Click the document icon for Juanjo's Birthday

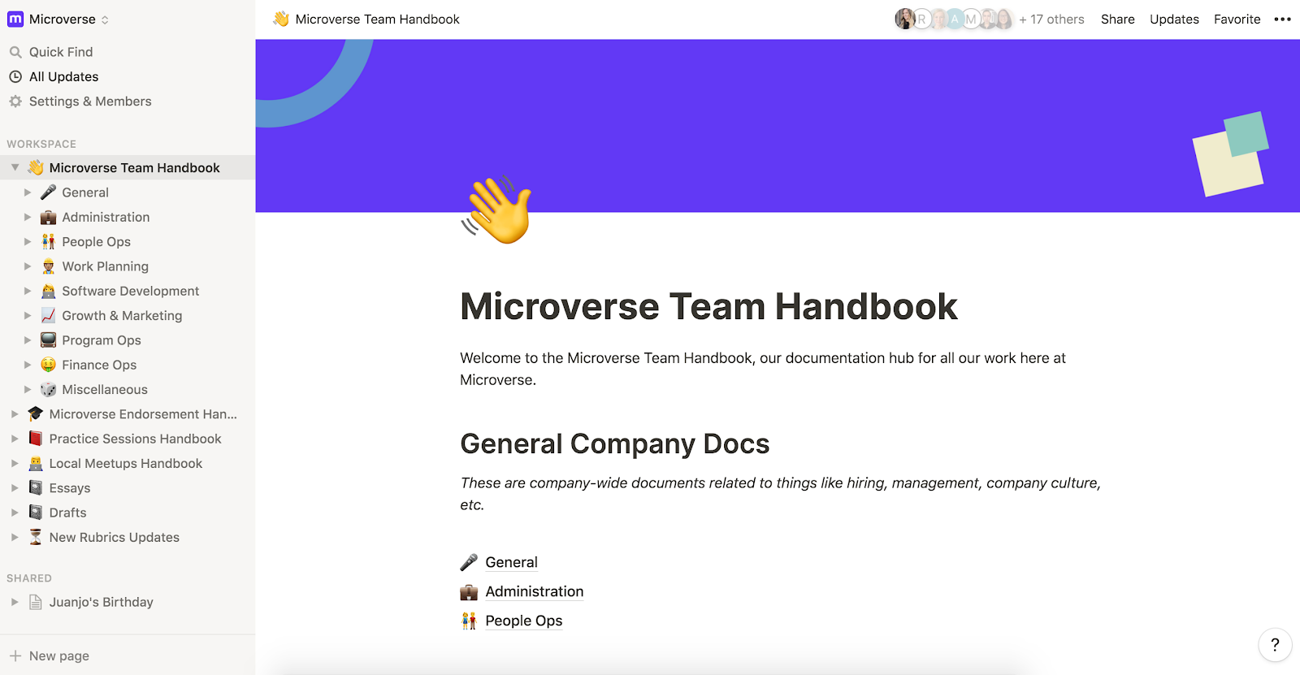[x=36, y=602]
